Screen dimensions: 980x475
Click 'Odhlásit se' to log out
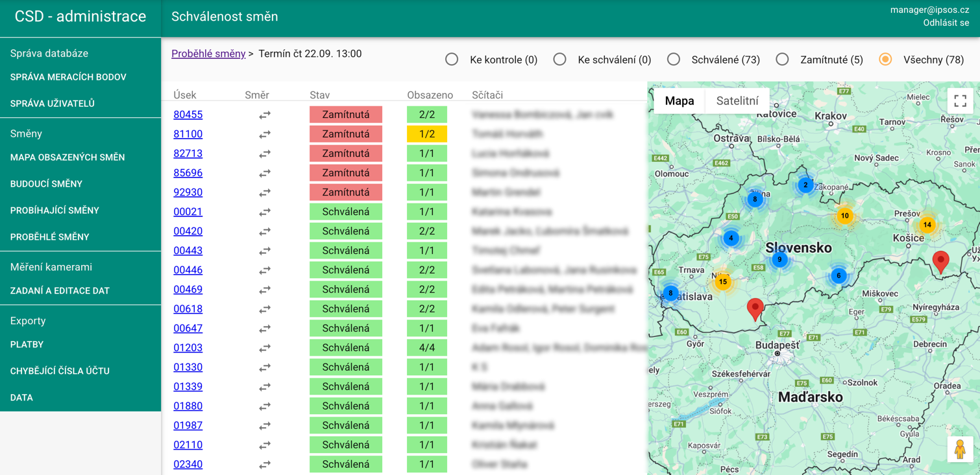pyautogui.click(x=946, y=23)
